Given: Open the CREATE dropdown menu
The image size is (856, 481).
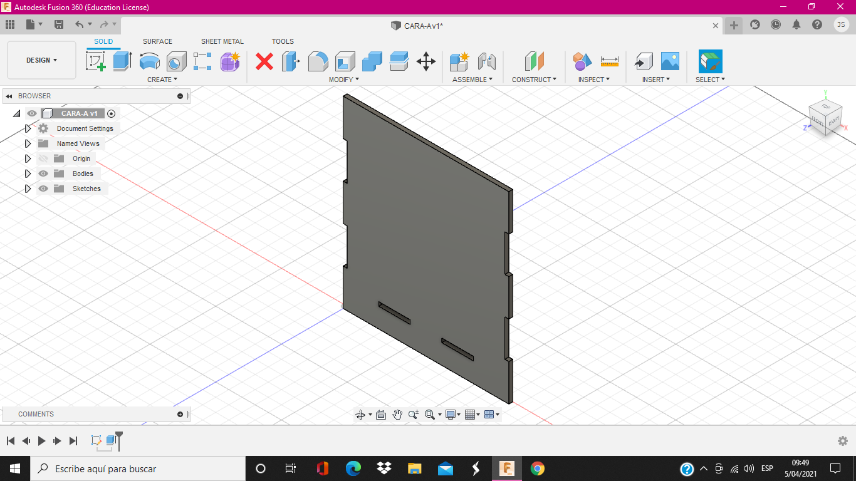Looking at the screenshot, I should coord(162,80).
